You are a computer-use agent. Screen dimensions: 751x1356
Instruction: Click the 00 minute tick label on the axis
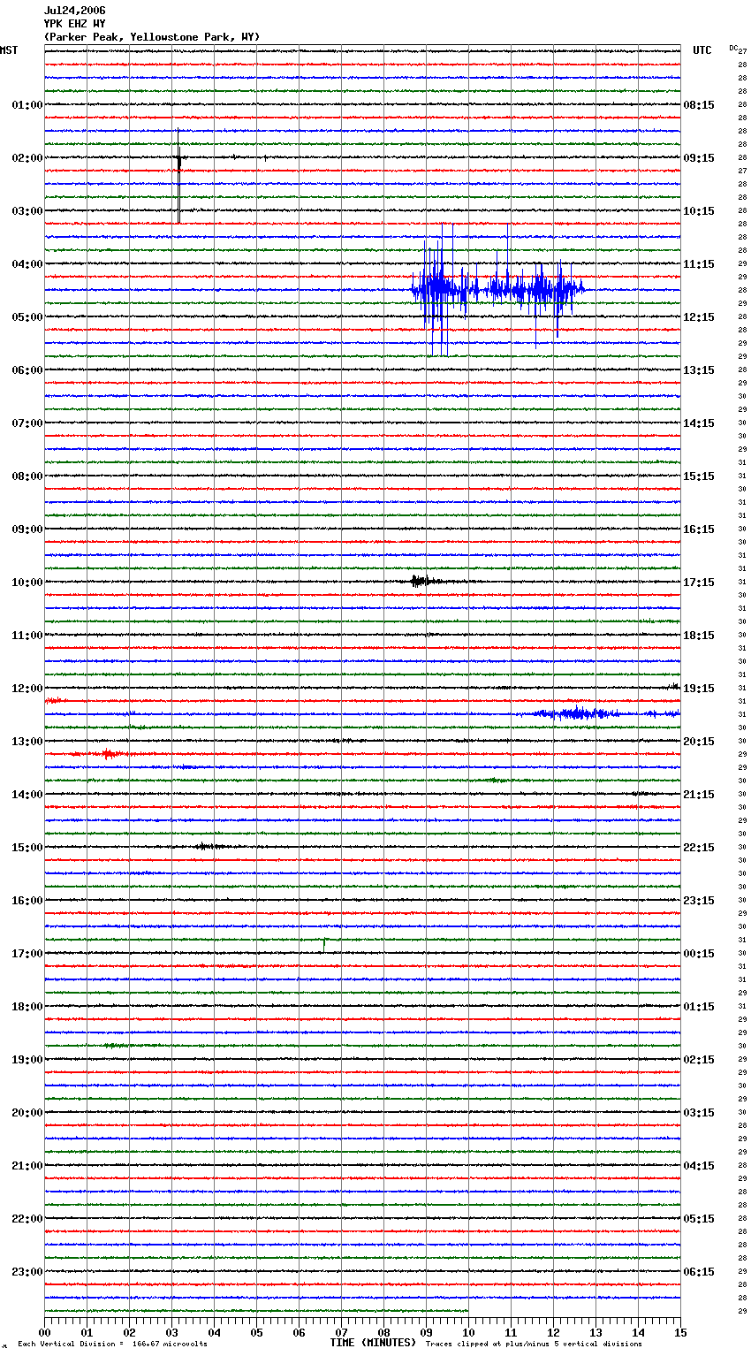44,1332
